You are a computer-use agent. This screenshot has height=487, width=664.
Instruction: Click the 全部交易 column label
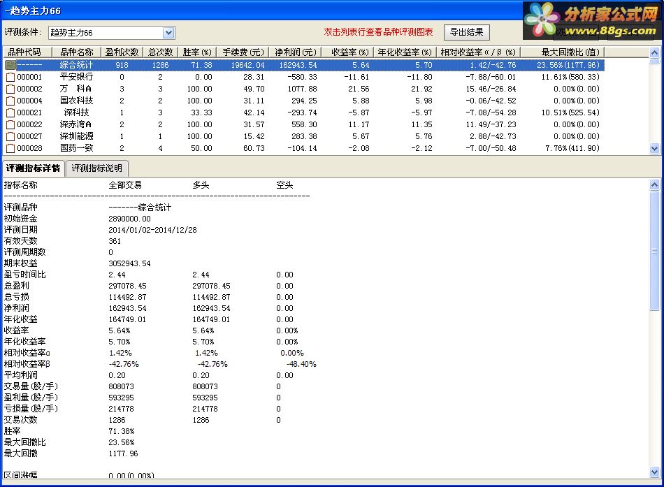125,185
